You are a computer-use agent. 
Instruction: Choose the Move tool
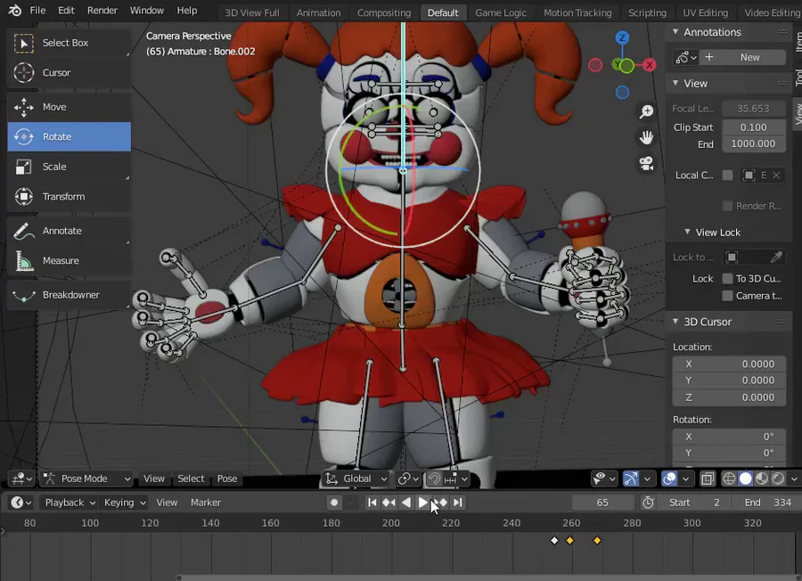[69, 107]
